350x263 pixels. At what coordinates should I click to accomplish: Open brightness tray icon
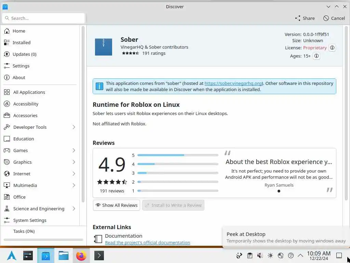270,255
